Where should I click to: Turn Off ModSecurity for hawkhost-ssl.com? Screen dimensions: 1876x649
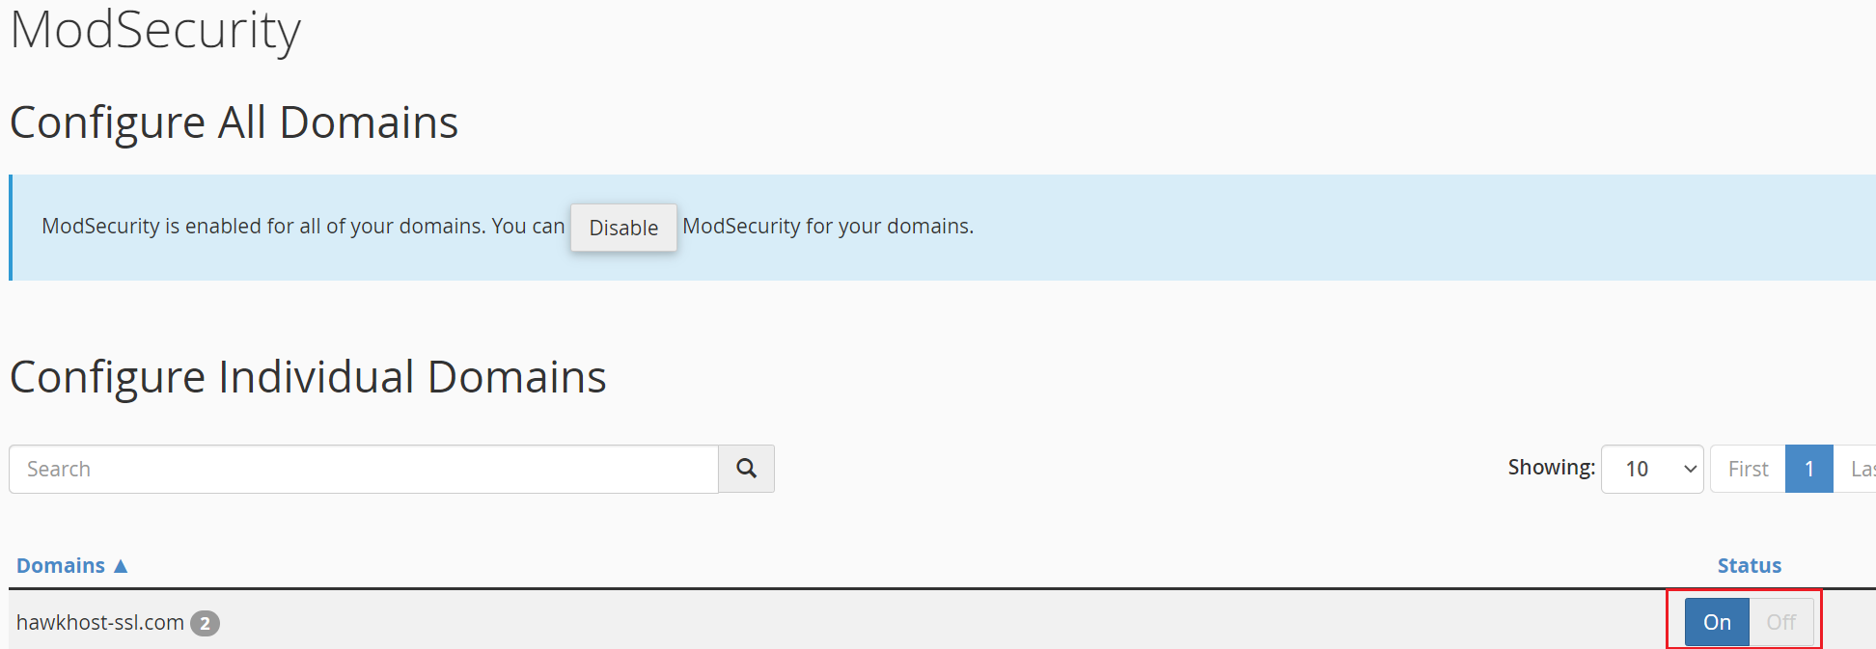pyautogui.click(x=1781, y=623)
